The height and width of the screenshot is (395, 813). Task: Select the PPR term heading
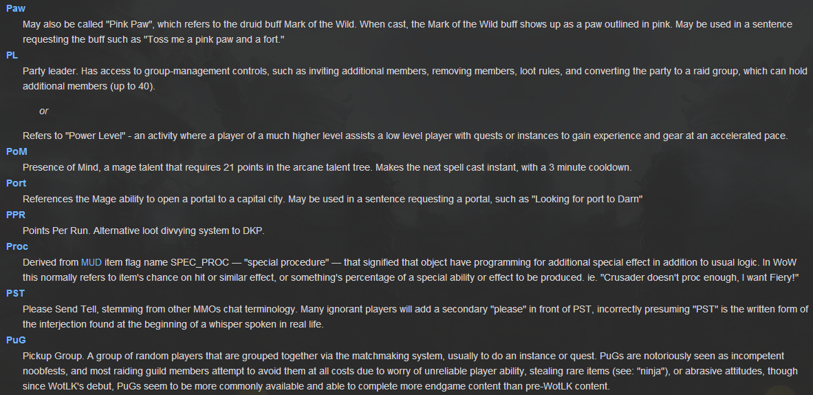click(x=16, y=215)
